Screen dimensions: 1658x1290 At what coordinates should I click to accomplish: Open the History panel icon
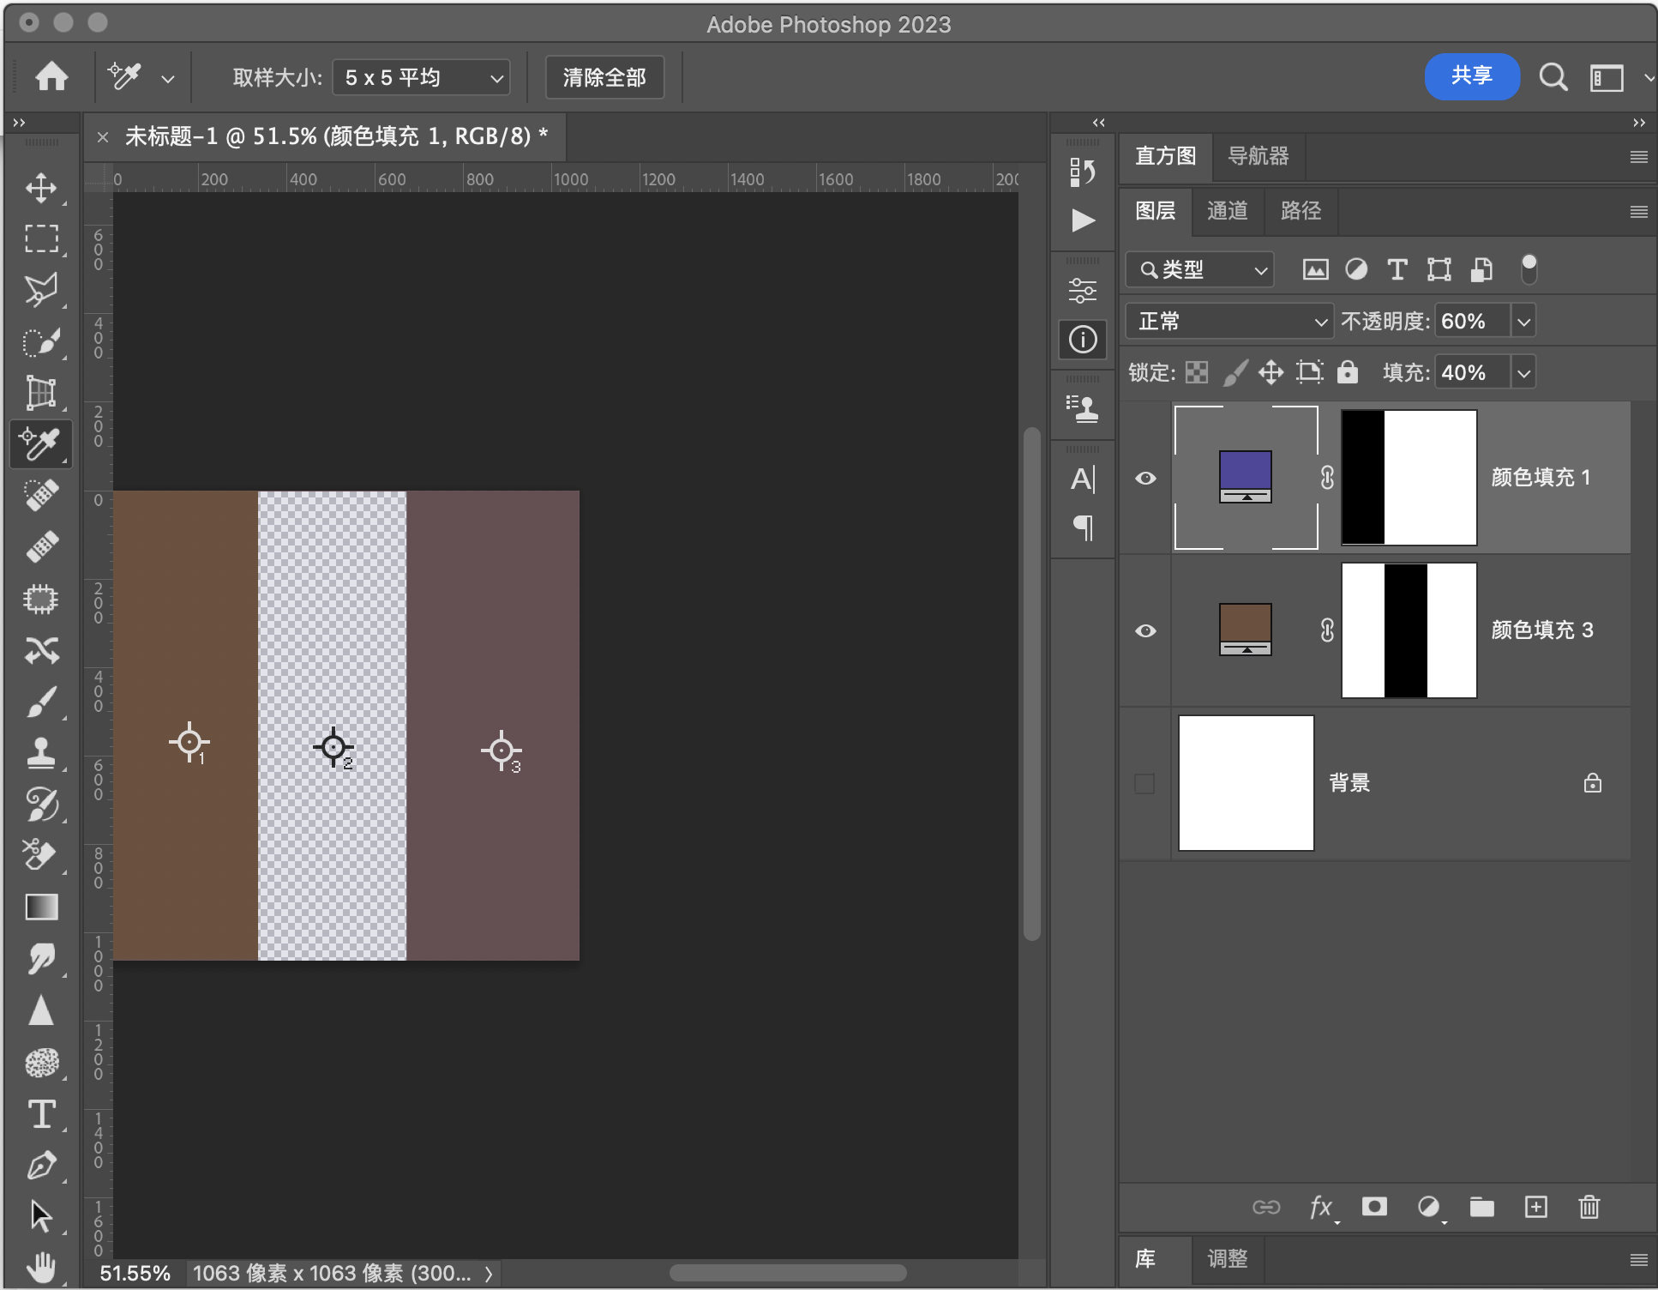coord(1083,172)
